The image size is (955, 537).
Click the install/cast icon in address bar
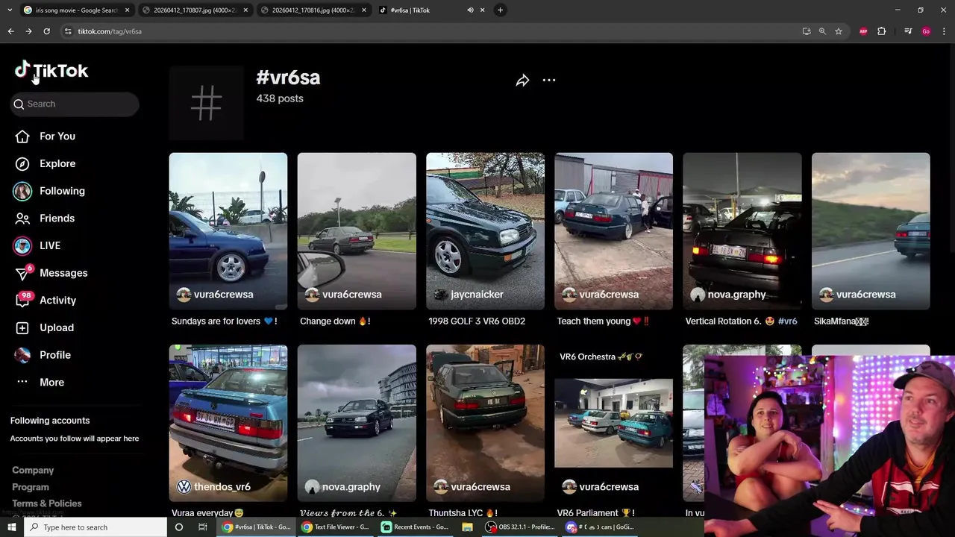807,31
